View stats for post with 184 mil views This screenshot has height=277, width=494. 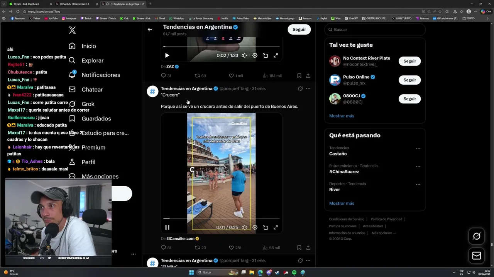tap(272, 76)
